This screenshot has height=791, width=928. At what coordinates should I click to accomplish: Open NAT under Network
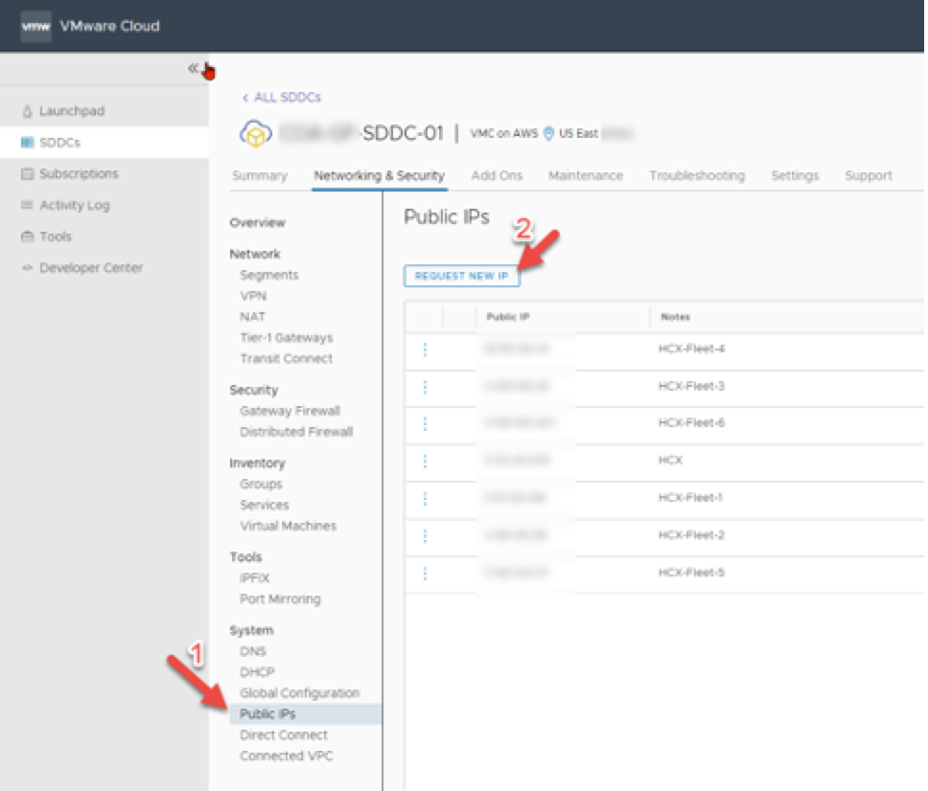[x=253, y=317]
